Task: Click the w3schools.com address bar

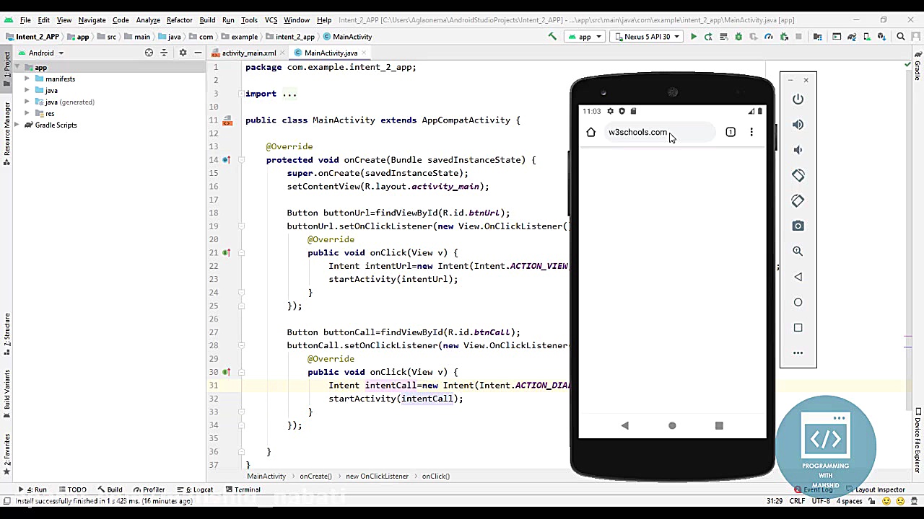Action: click(x=637, y=132)
